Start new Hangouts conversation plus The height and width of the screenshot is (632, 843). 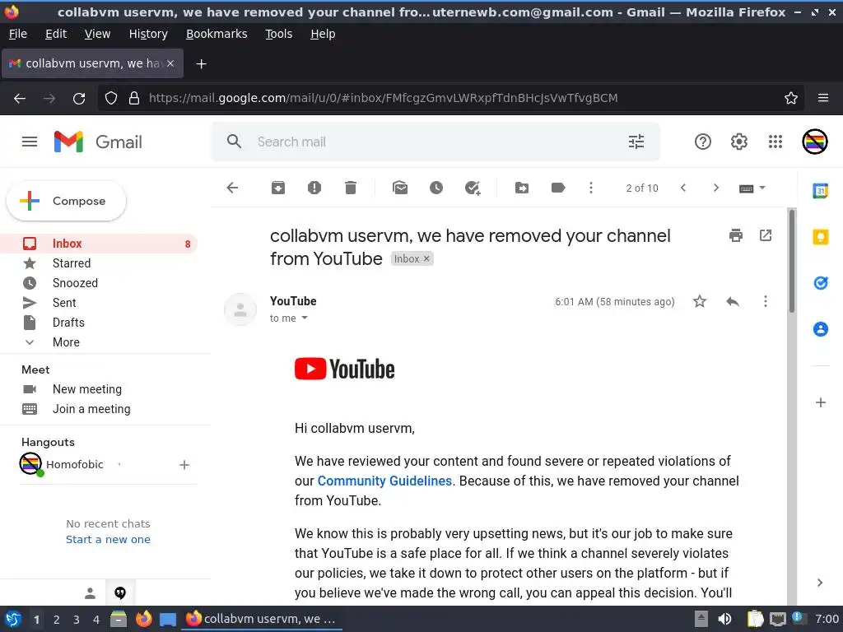point(184,465)
